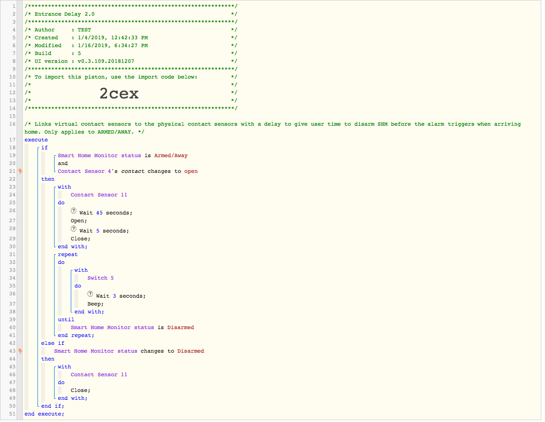The image size is (545, 422).
Task: Click 'end execute;' on the last line
Action: 44,414
